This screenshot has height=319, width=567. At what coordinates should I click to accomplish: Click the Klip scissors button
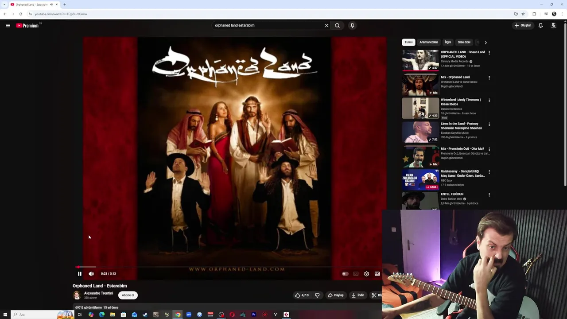coord(376,295)
